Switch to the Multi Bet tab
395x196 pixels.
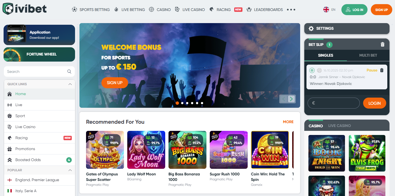pos(368,55)
